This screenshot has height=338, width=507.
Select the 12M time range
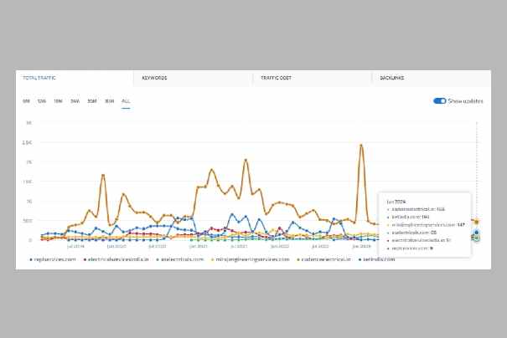[x=42, y=100]
